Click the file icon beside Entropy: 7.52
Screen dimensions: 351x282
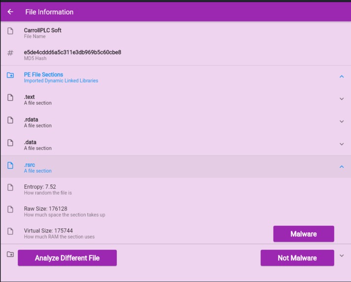tap(10, 187)
